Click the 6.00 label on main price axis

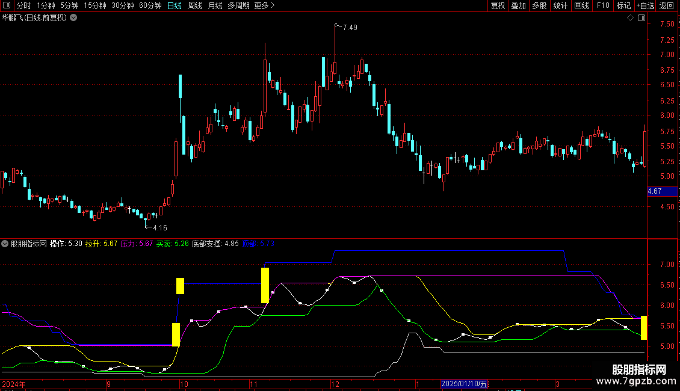click(x=667, y=115)
